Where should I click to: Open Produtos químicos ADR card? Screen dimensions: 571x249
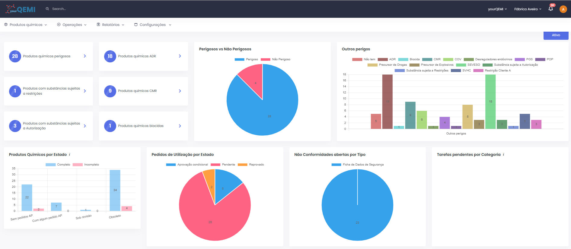(x=143, y=56)
